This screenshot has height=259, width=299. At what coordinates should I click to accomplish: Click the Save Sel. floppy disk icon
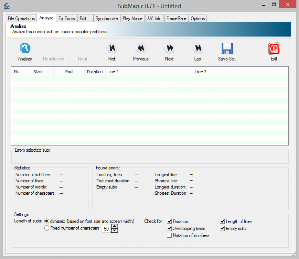click(x=227, y=48)
